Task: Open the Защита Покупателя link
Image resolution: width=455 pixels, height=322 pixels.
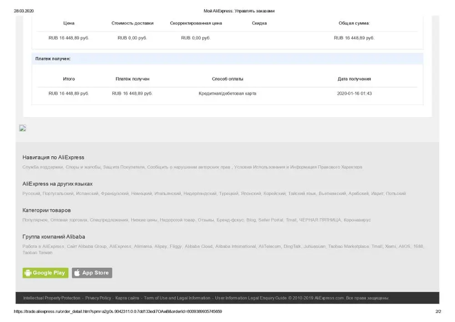Action: pyautogui.click(x=124, y=167)
